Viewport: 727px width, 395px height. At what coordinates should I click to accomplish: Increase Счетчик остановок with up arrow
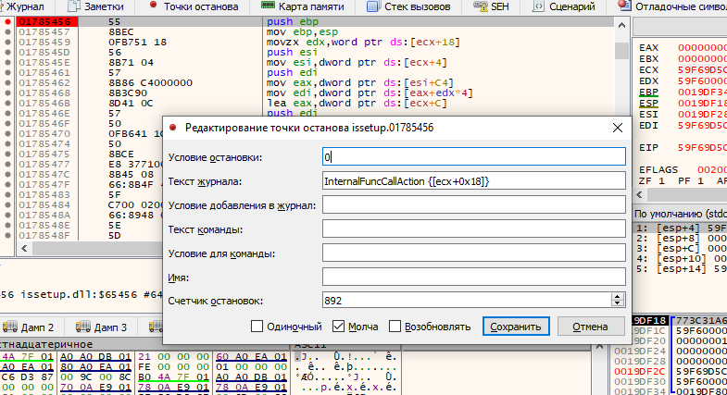[x=618, y=296]
